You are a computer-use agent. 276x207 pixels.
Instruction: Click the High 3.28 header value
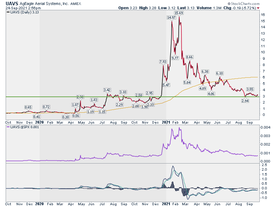click(148, 8)
